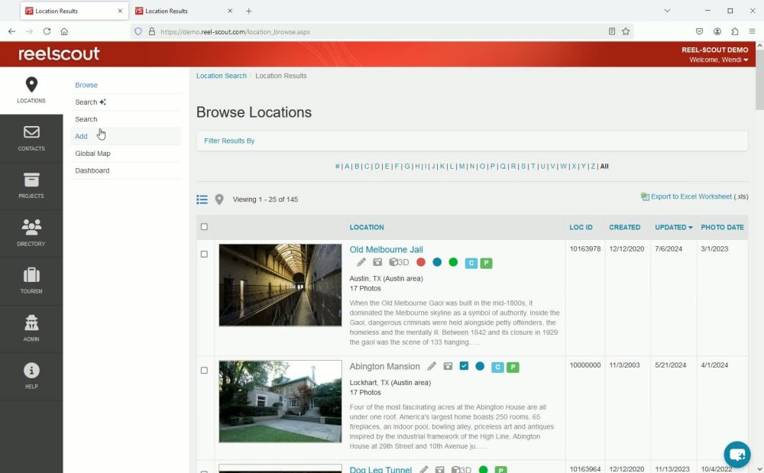Click the blue status dot for Abington Mansion
The width and height of the screenshot is (764, 473).
(x=480, y=366)
